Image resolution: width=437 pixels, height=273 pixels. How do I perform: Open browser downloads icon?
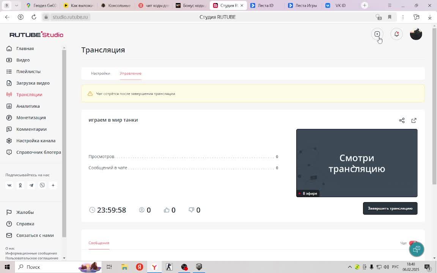tap(430, 17)
